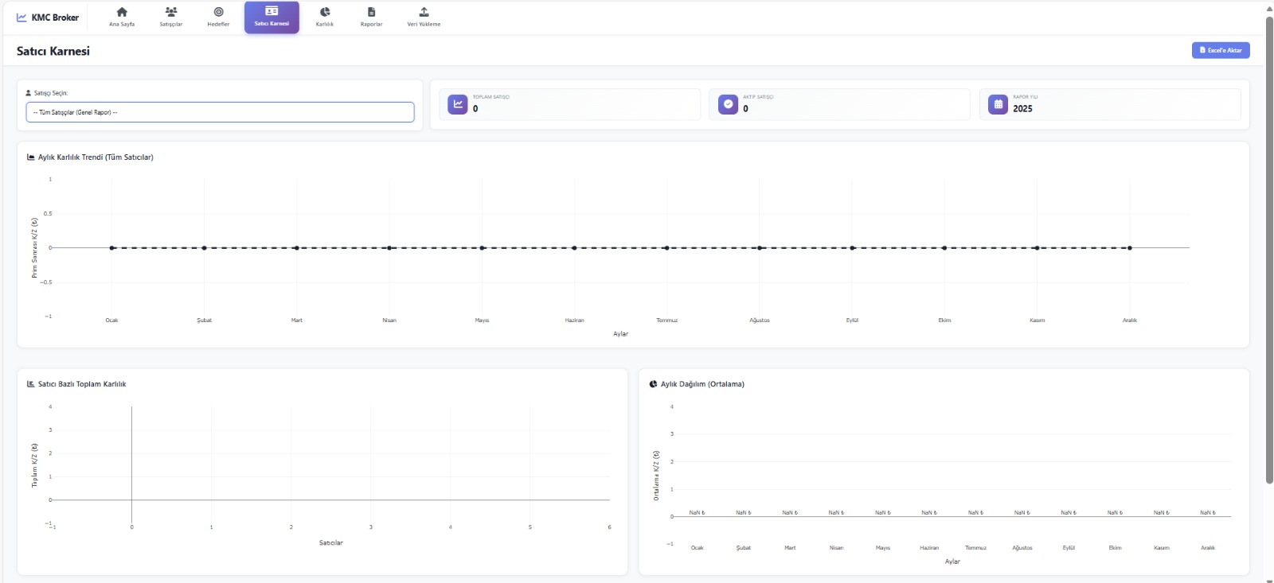
Task: Go to Ana Sayfa home icon
Action: coord(122,13)
